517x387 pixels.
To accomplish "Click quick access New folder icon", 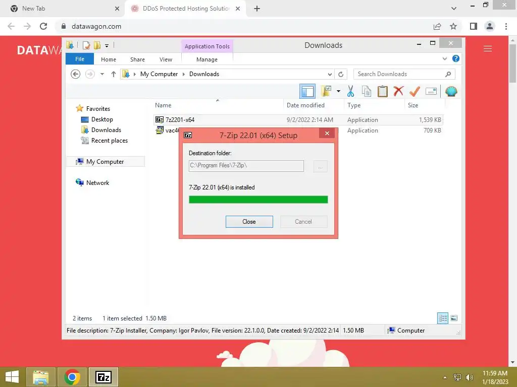I will (x=97, y=45).
